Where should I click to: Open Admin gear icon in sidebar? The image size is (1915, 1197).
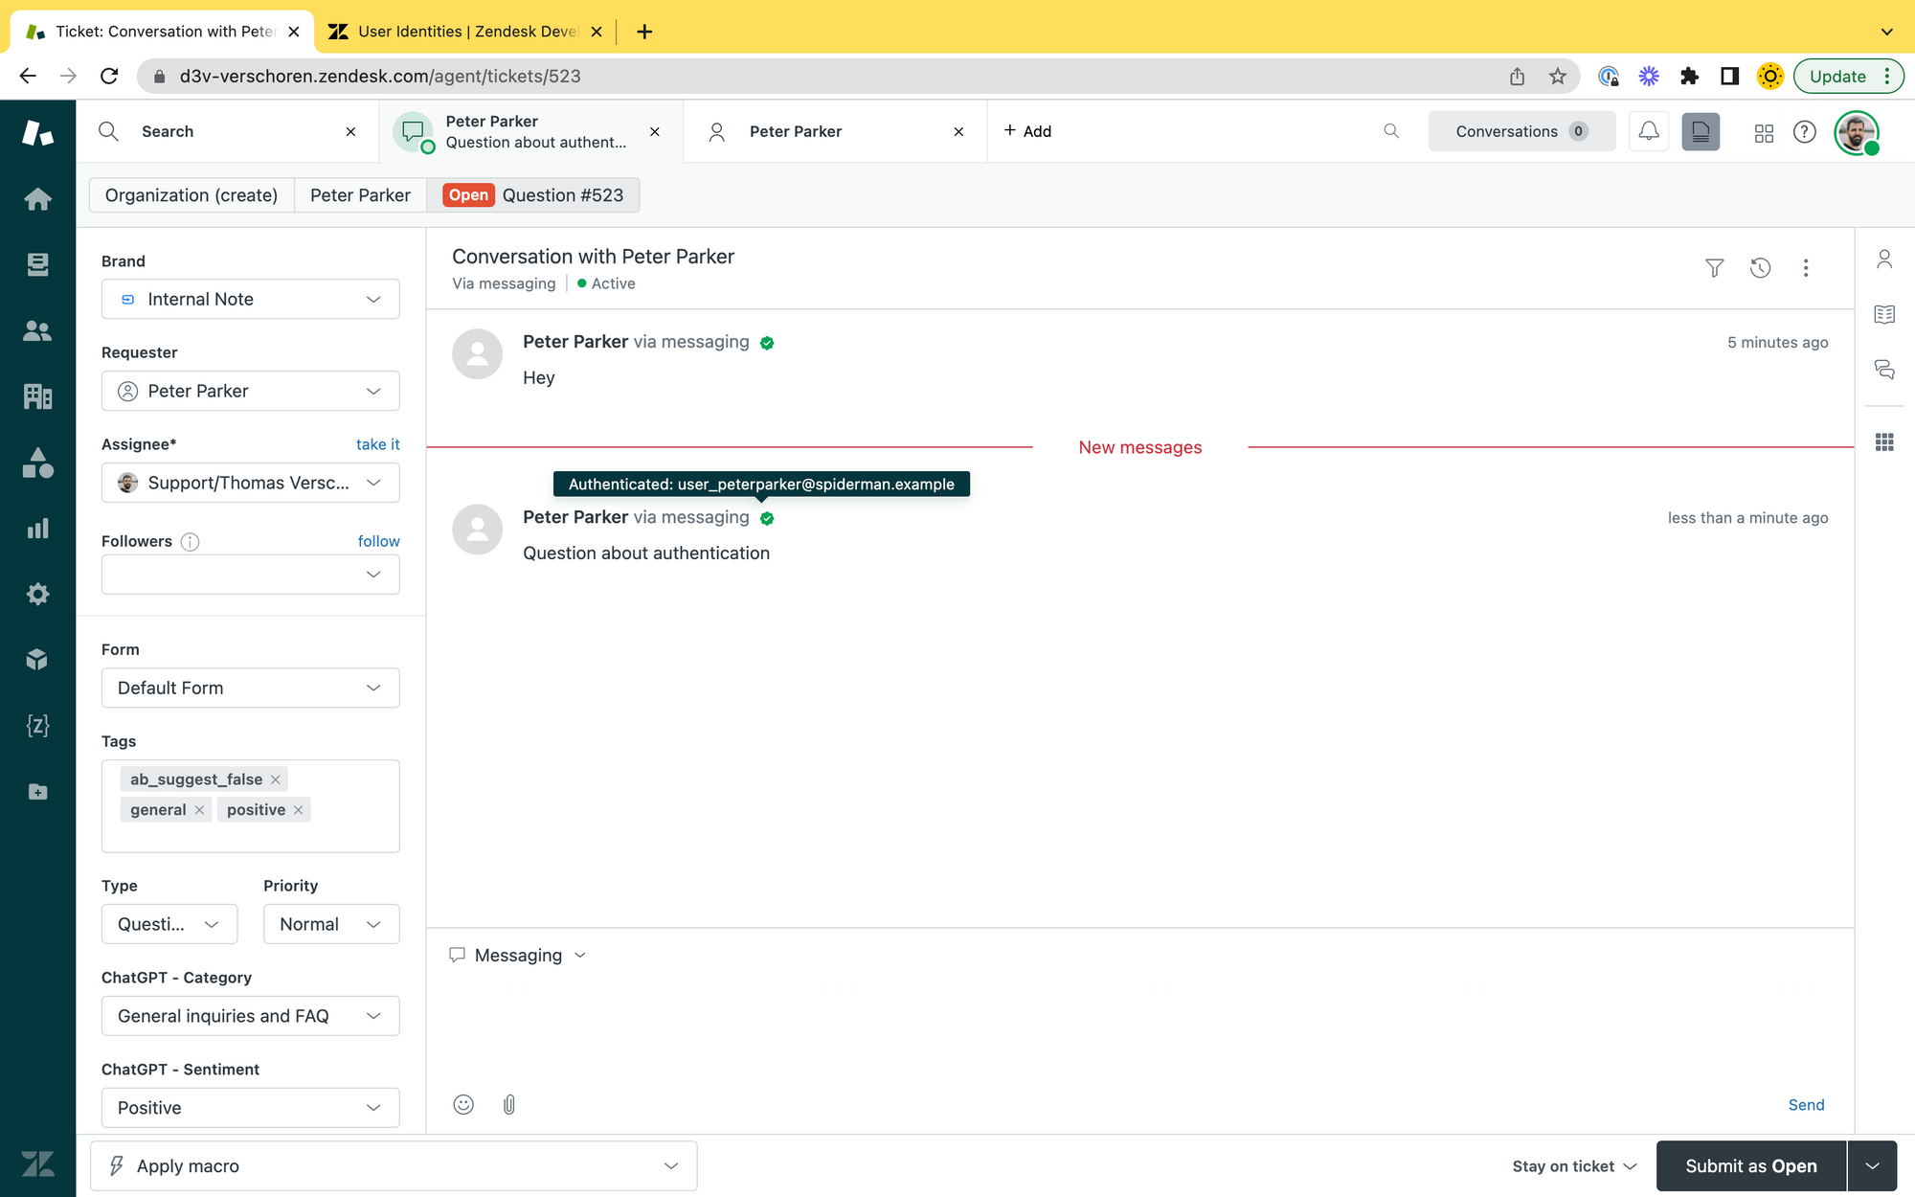(x=37, y=594)
